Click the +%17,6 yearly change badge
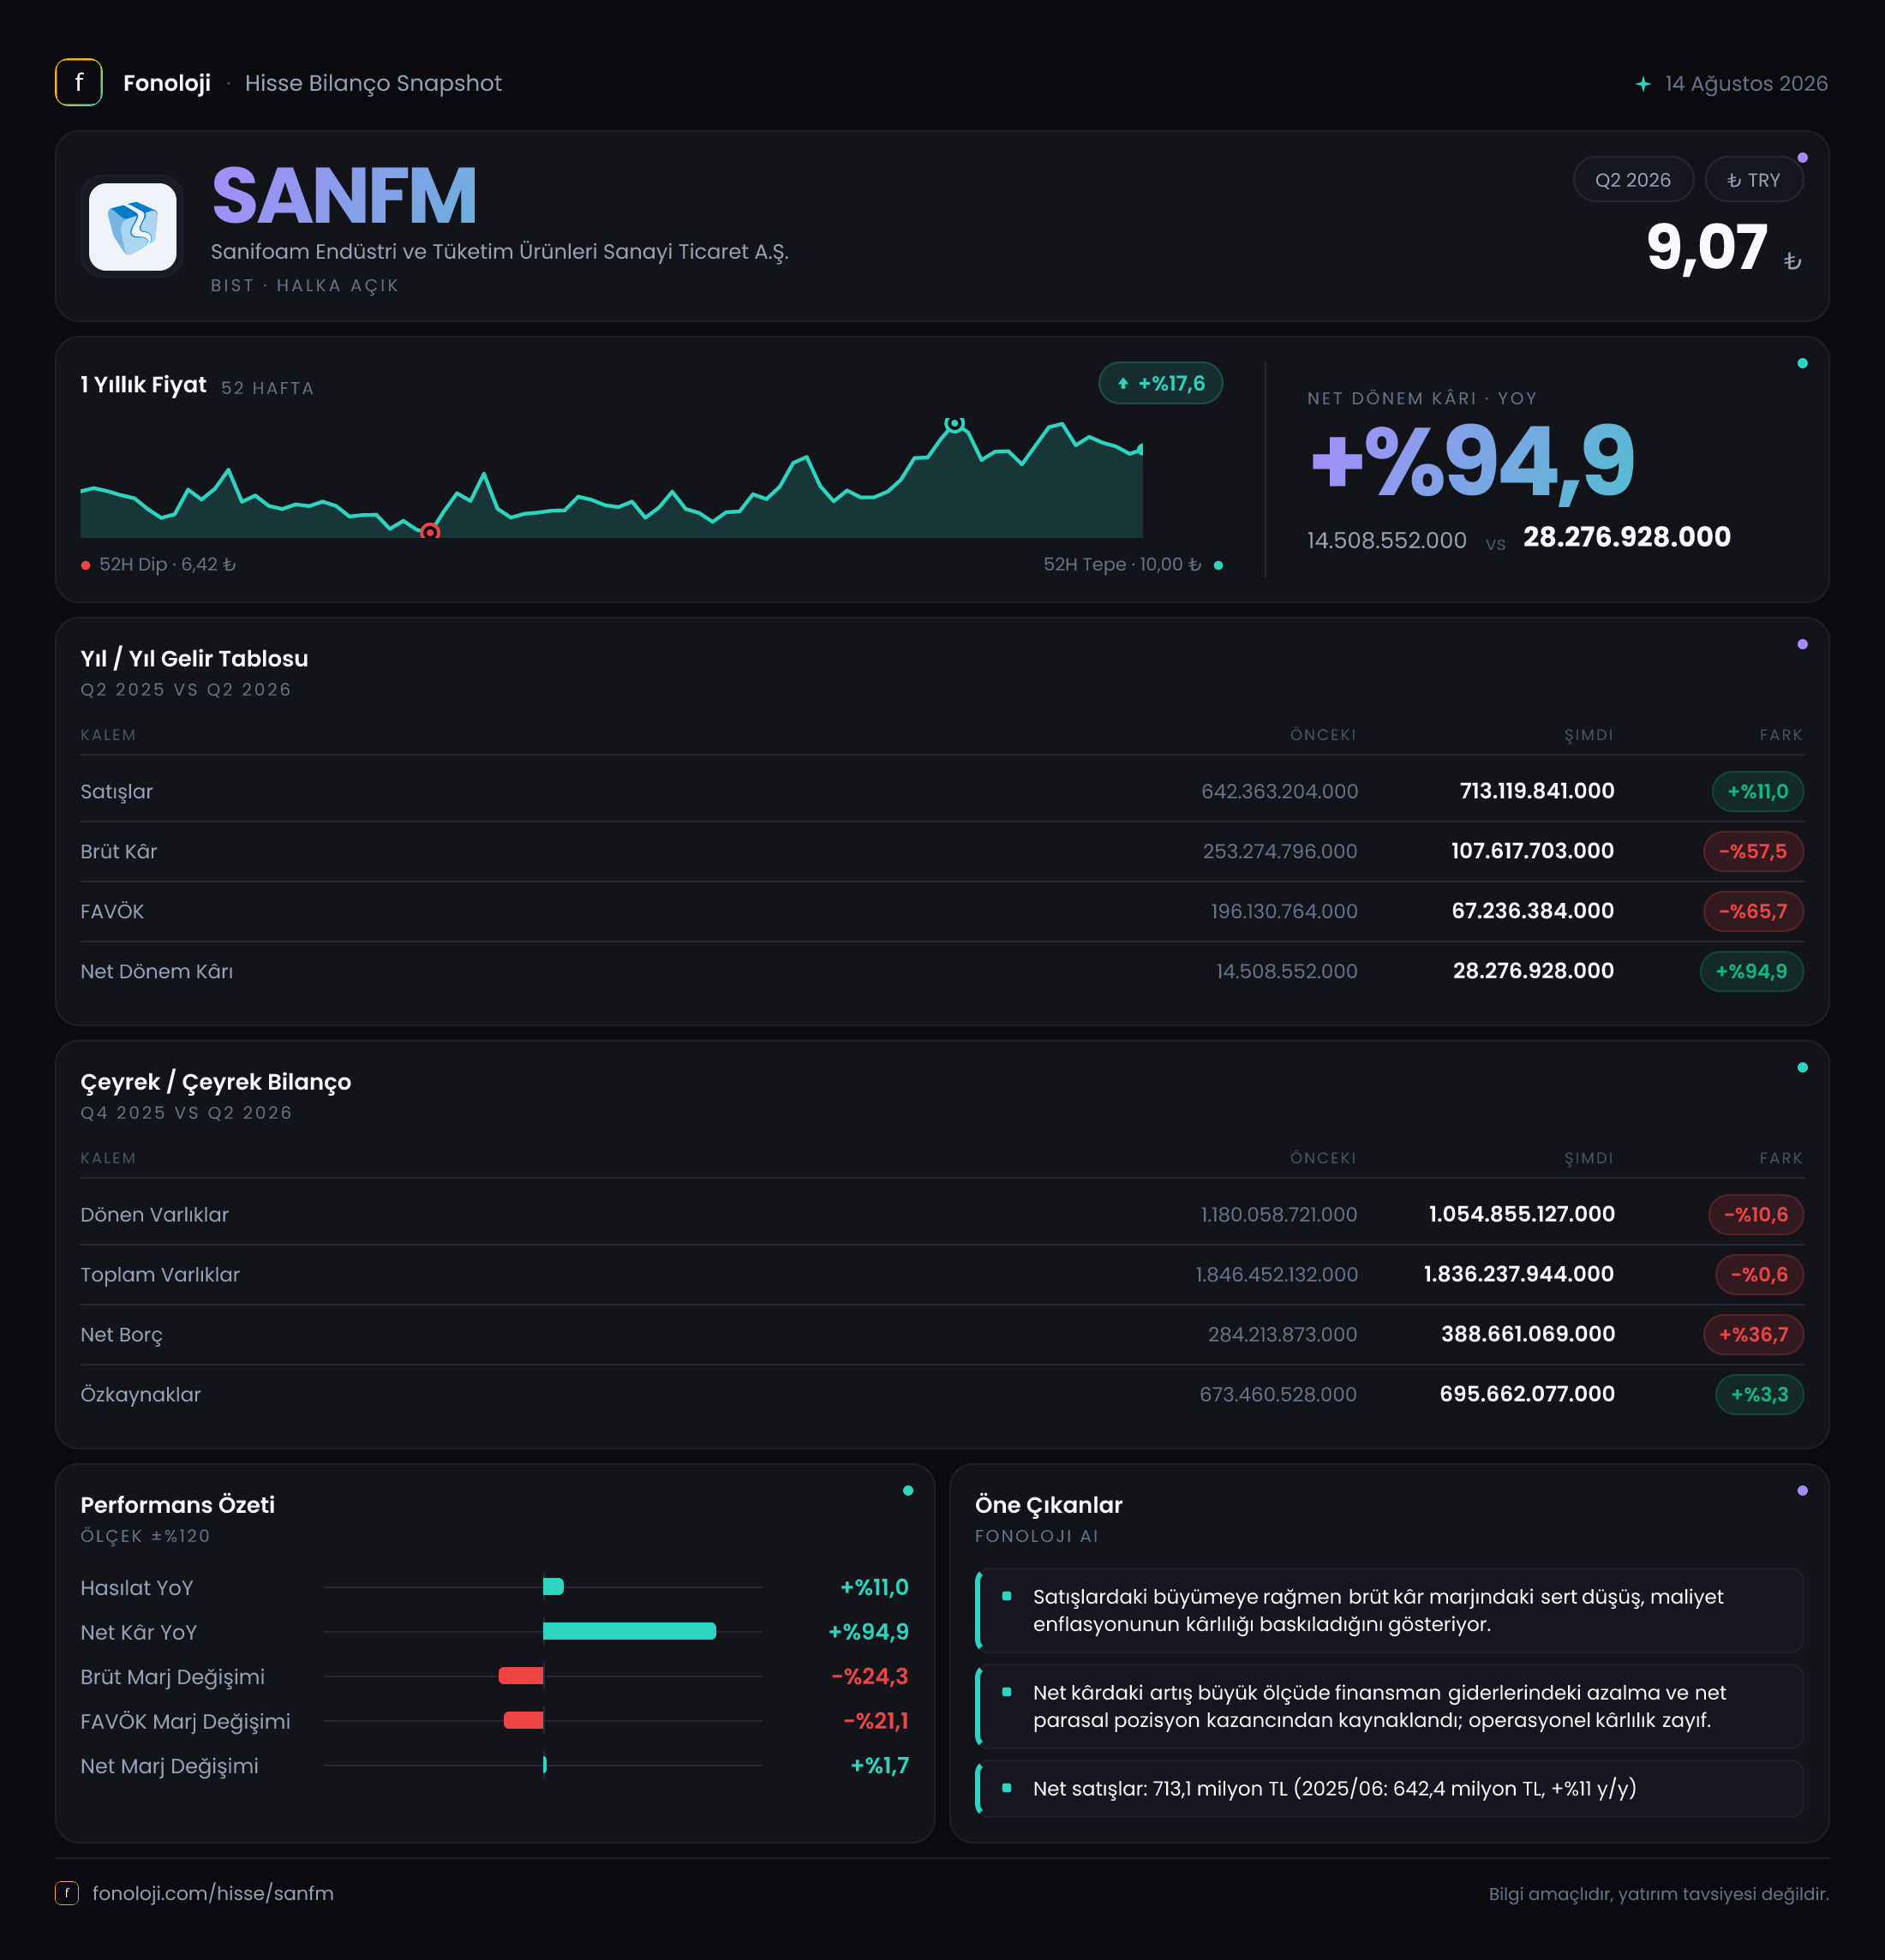 [x=1160, y=383]
